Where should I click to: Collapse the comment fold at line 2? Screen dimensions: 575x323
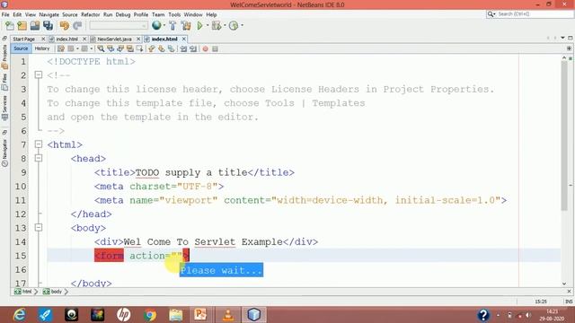click(x=39, y=75)
